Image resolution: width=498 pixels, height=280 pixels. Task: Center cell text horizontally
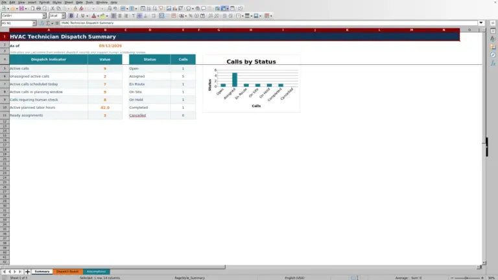[x=120, y=16]
